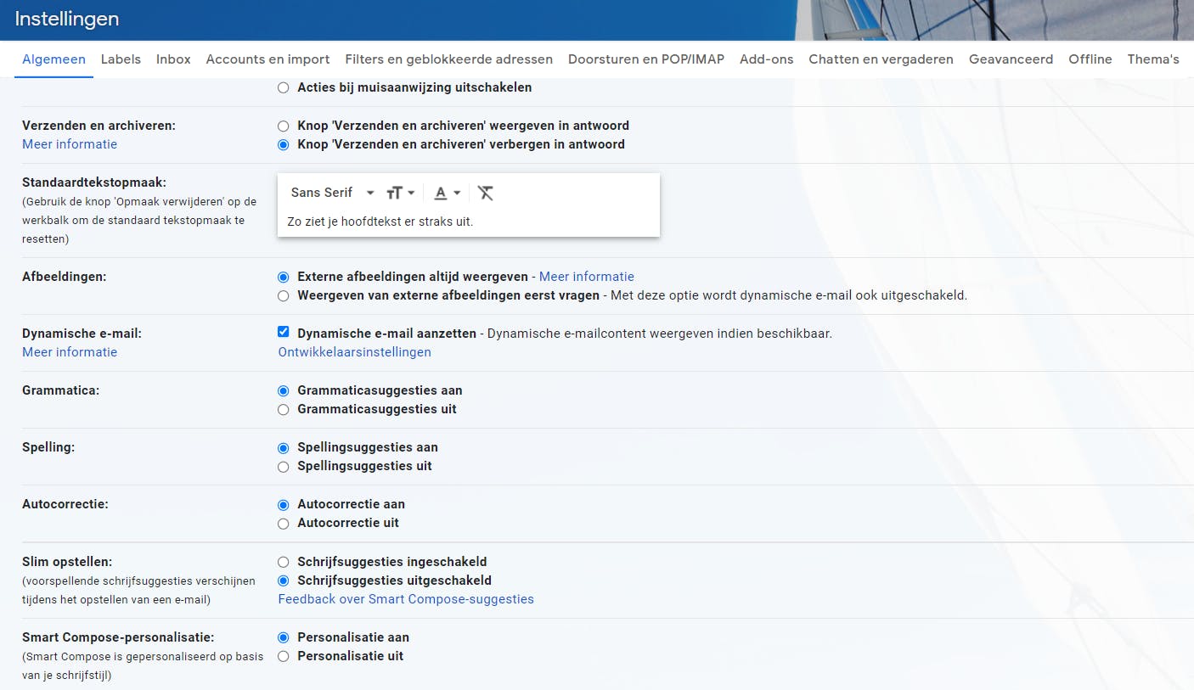Open the Inbox settings tab
The image size is (1194, 690).
(x=173, y=59)
